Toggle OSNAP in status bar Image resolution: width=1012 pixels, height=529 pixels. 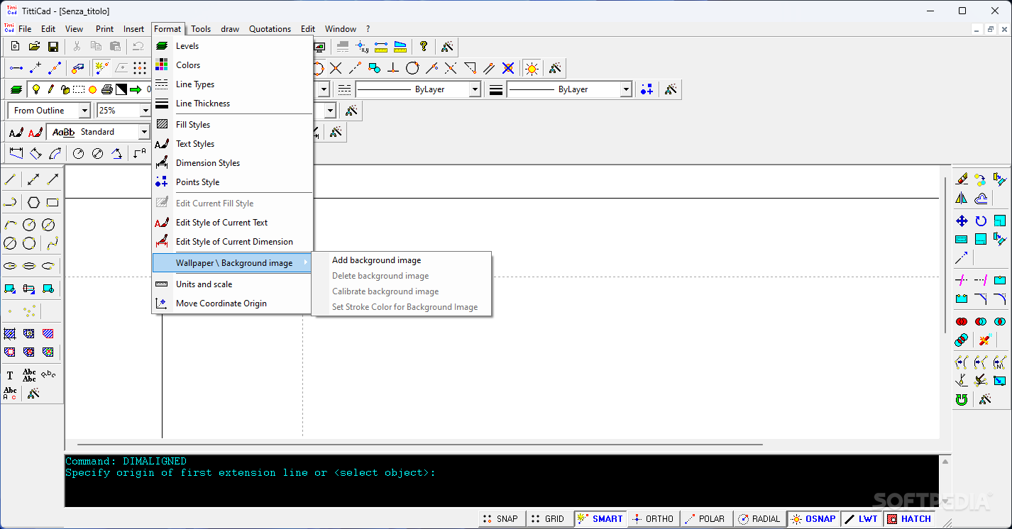click(813, 519)
